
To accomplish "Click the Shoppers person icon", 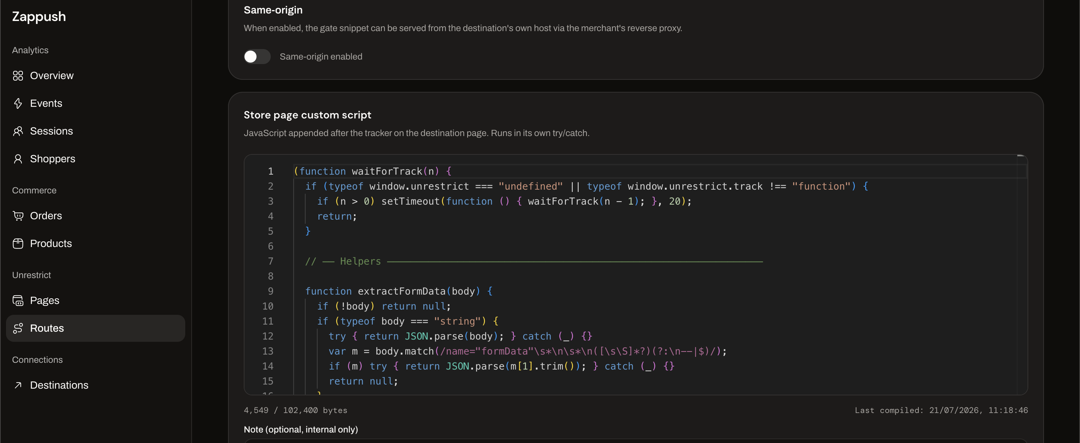I will [x=18, y=159].
